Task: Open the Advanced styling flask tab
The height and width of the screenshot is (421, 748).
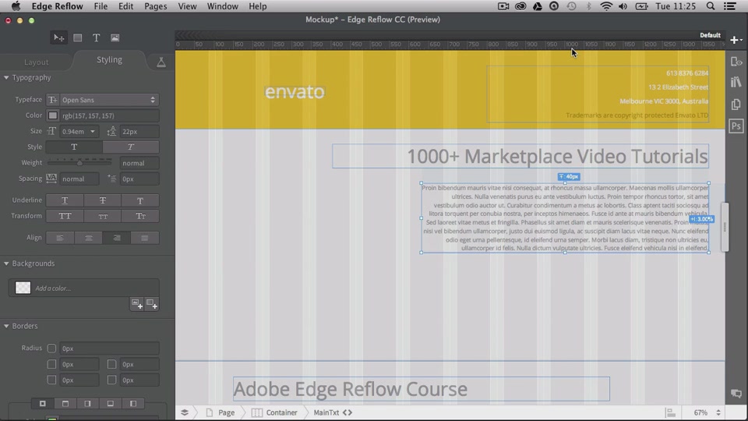Action: [161, 62]
